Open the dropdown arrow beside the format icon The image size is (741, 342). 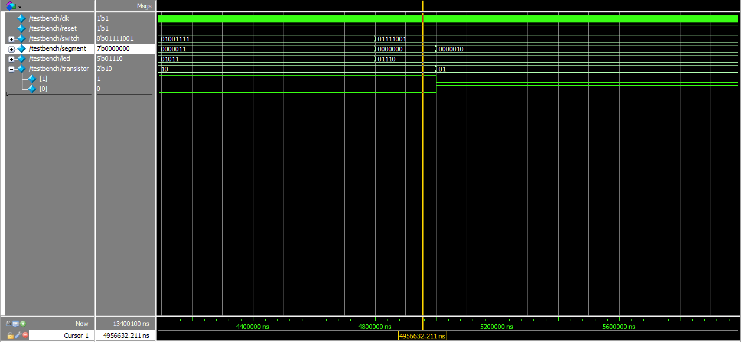[20, 7]
